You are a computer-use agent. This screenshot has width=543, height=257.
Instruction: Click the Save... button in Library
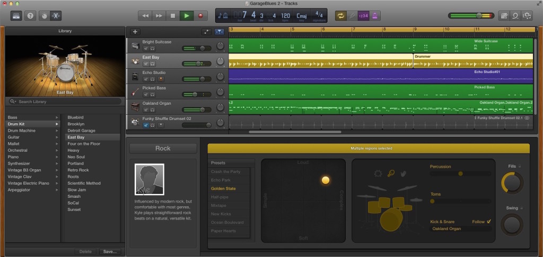pyautogui.click(x=110, y=252)
